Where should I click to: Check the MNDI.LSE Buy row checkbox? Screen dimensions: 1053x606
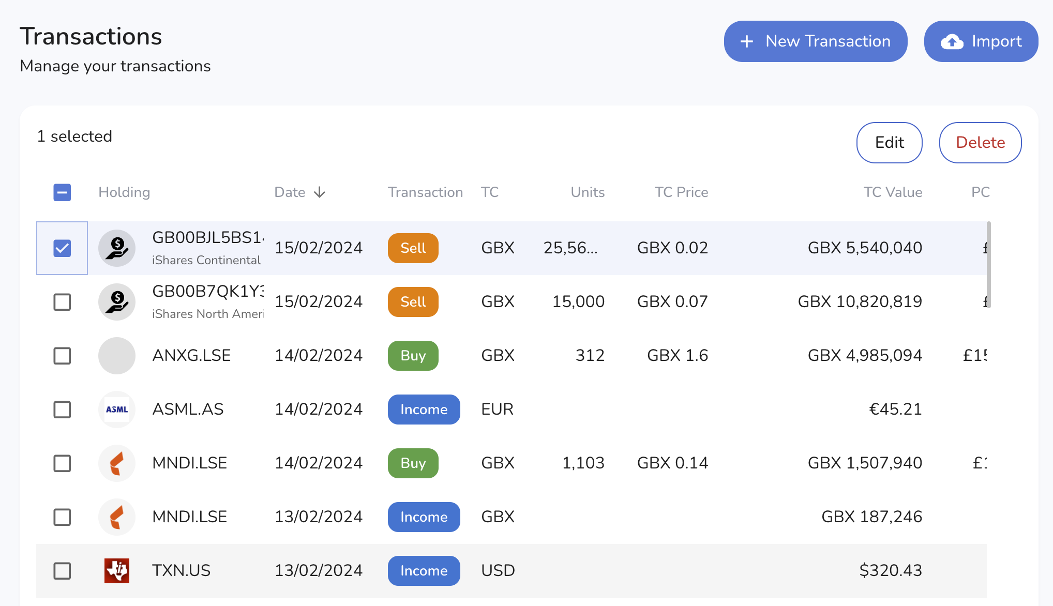[62, 463]
